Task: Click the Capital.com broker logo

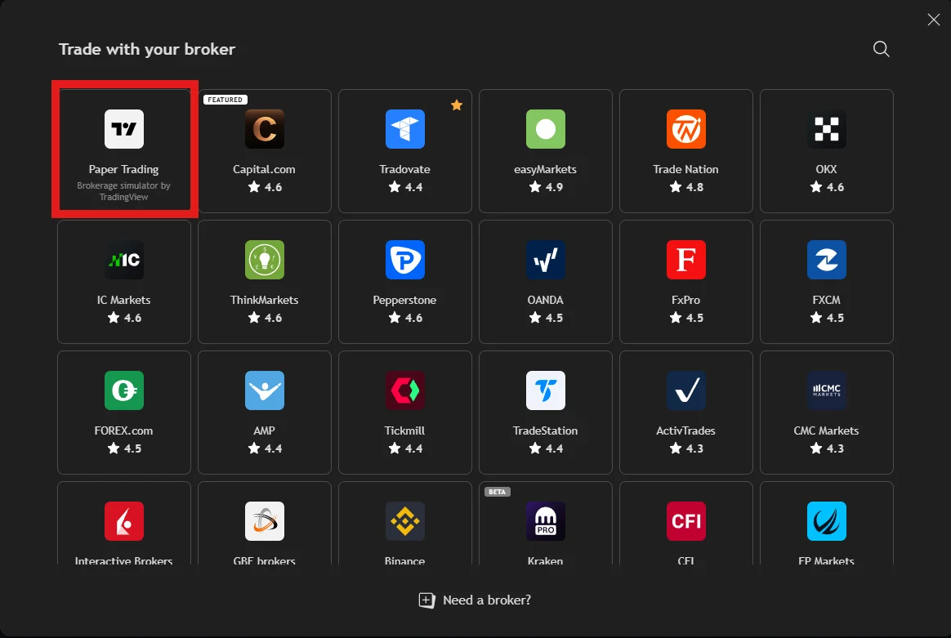Action: 265,129
